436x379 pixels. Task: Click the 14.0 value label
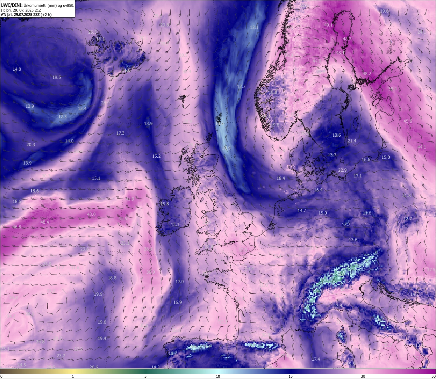click(69, 141)
